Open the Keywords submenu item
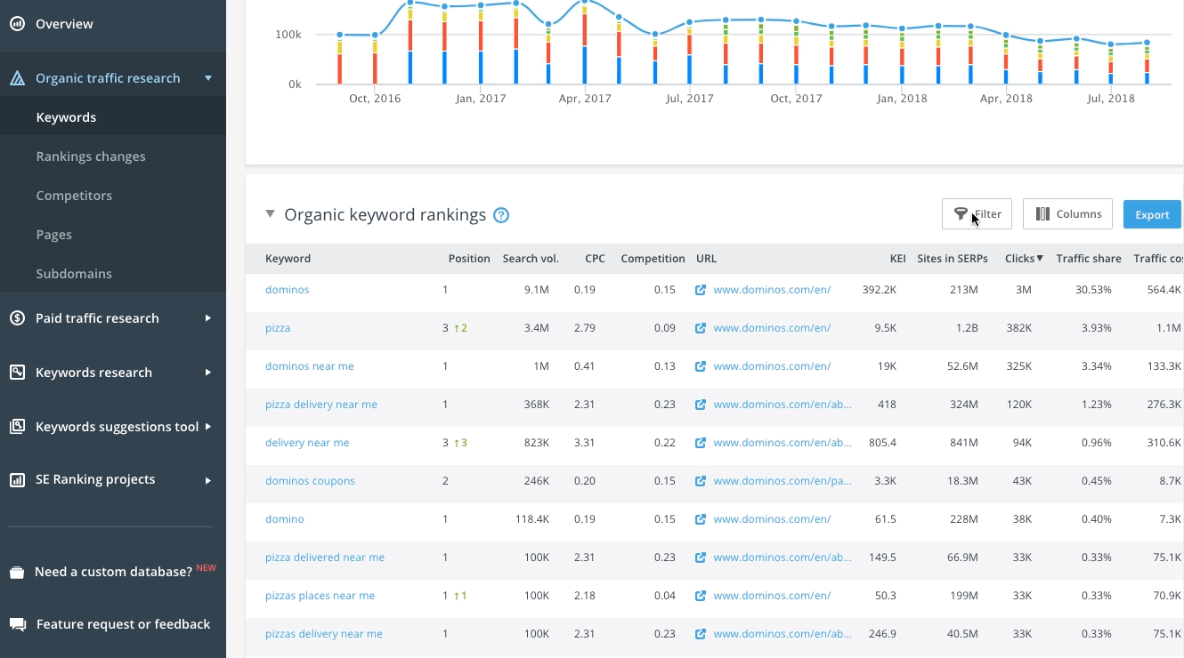The height and width of the screenshot is (658, 1184). pyautogui.click(x=66, y=117)
